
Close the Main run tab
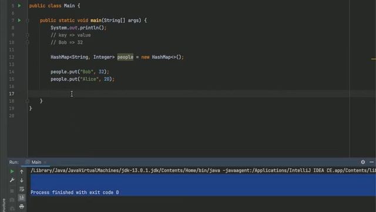pos(45,163)
